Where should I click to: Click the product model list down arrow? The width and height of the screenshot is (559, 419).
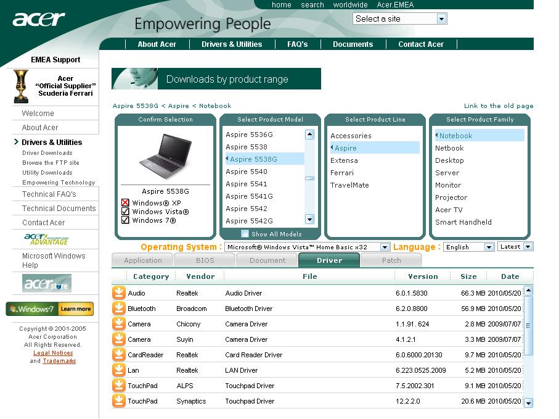click(x=309, y=219)
